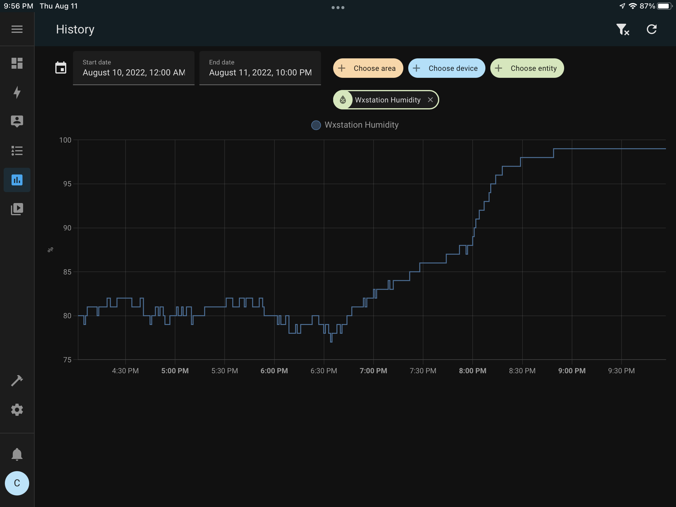Open notifications bell
676x507 pixels.
(x=17, y=454)
